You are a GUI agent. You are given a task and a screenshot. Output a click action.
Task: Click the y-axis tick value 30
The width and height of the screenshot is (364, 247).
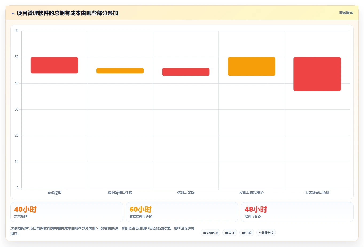point(17,109)
